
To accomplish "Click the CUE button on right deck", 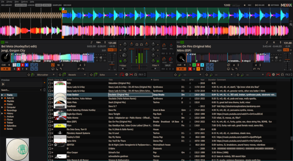I will click(180, 65).
